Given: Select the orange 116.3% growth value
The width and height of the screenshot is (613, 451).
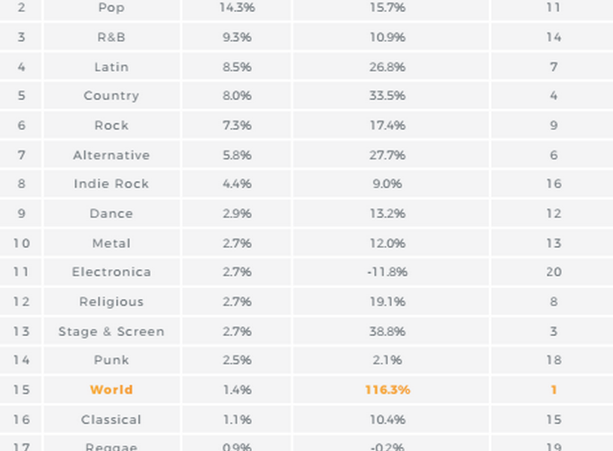Looking at the screenshot, I should 387,389.
